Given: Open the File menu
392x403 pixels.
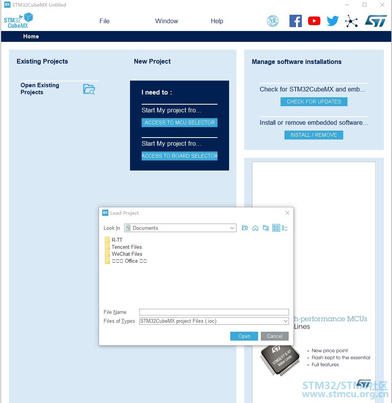Looking at the screenshot, I should [104, 21].
